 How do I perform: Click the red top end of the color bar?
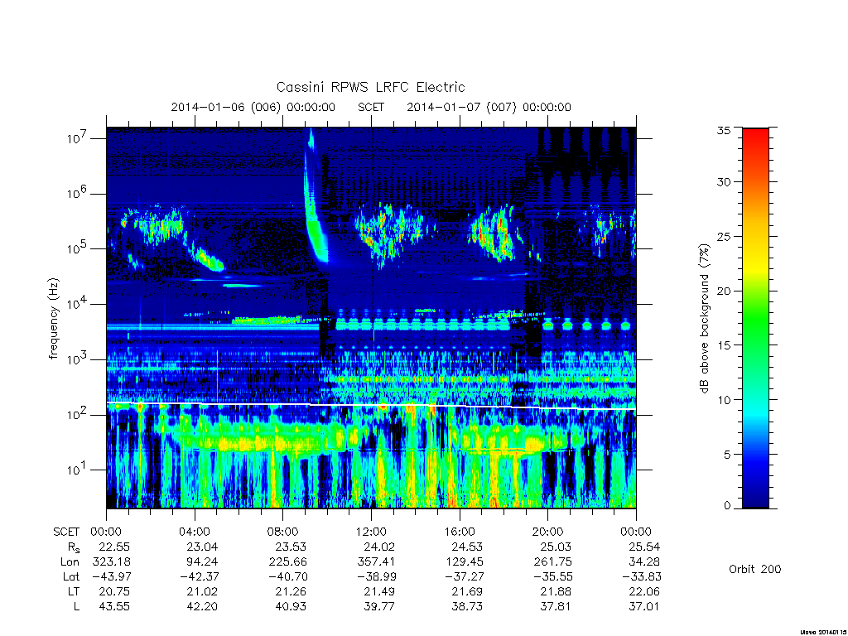tap(755, 138)
